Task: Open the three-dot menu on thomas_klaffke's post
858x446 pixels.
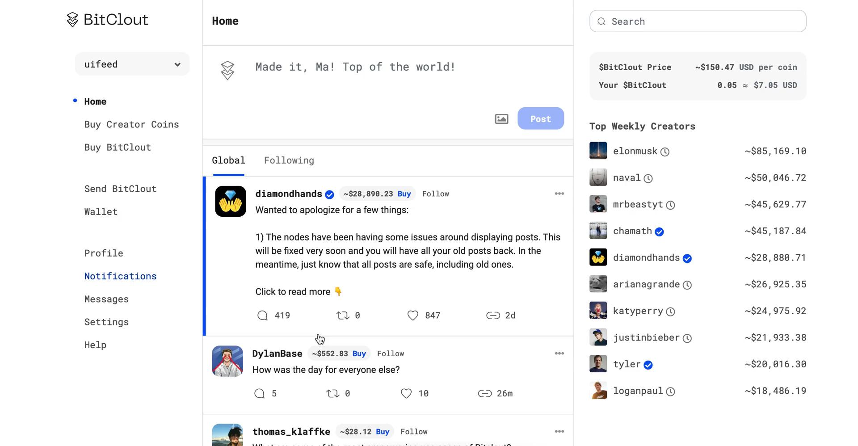Action: (x=559, y=431)
